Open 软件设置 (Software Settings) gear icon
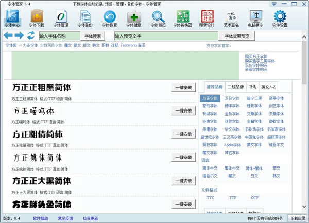Screen dimensions: 309x223 [280, 18]
